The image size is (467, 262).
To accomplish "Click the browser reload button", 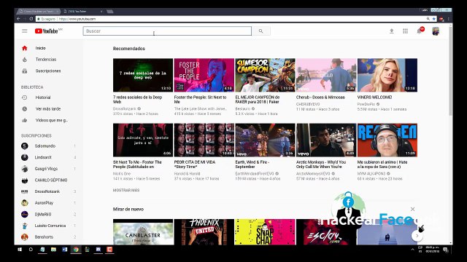I will pyautogui.click(x=31, y=19).
